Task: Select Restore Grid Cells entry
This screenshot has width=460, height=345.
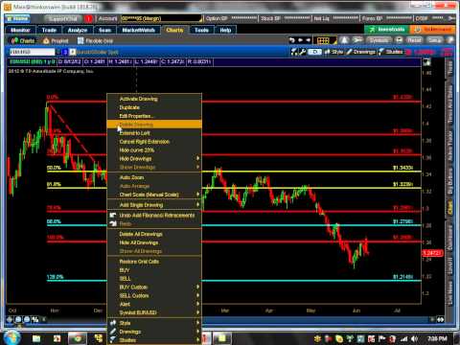Action: tap(154, 262)
